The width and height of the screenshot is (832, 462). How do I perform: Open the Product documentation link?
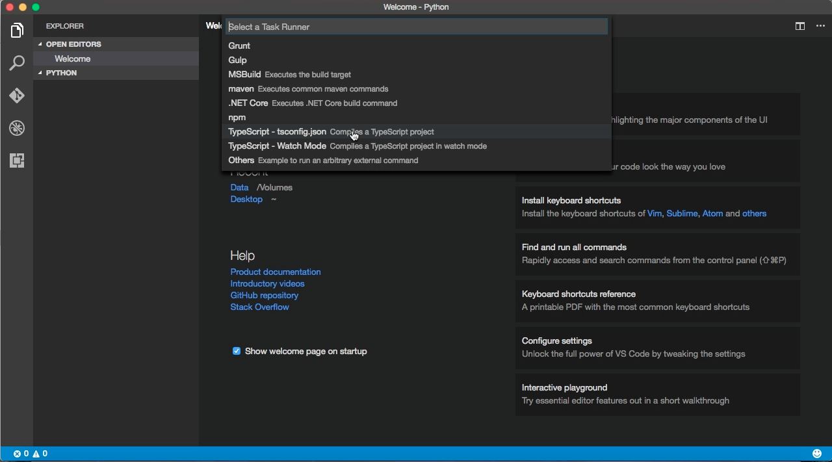pyautogui.click(x=276, y=272)
